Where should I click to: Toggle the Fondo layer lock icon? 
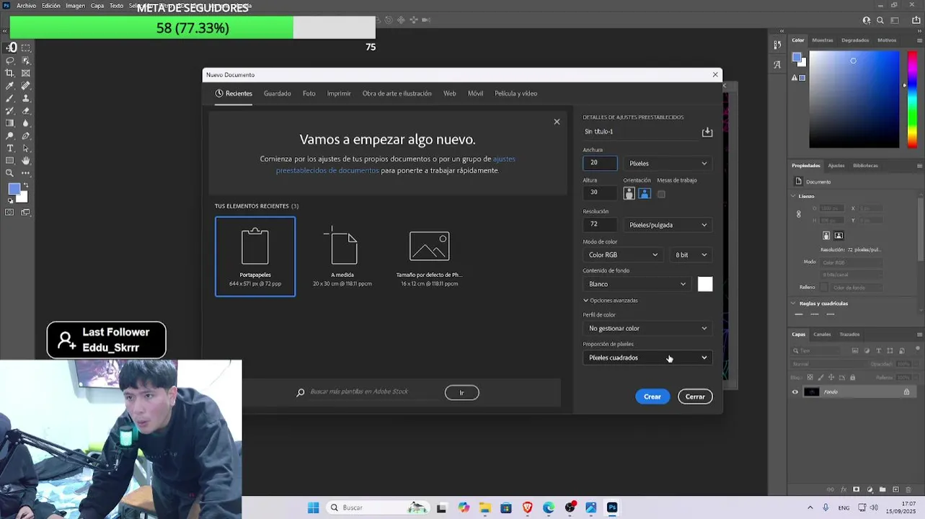pos(906,392)
